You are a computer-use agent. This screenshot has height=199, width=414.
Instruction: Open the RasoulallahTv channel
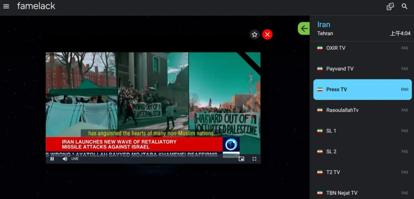(x=362, y=110)
